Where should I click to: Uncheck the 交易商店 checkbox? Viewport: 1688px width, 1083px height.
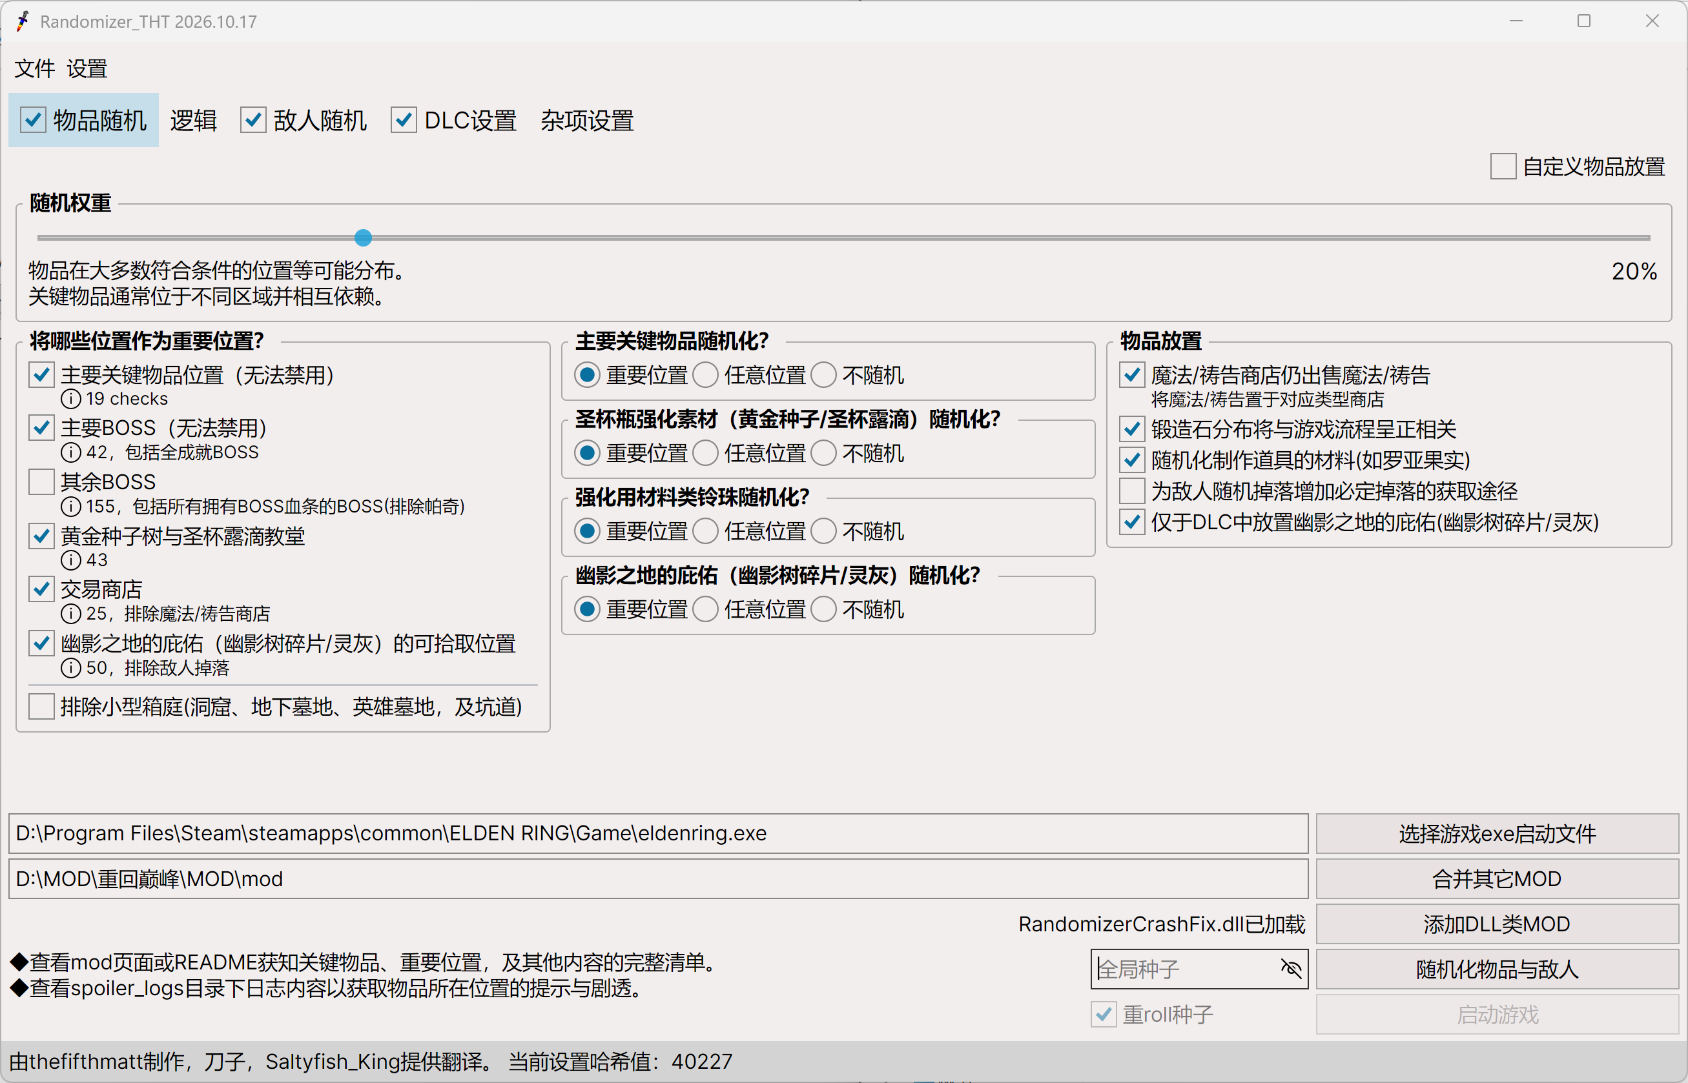pyautogui.click(x=41, y=589)
